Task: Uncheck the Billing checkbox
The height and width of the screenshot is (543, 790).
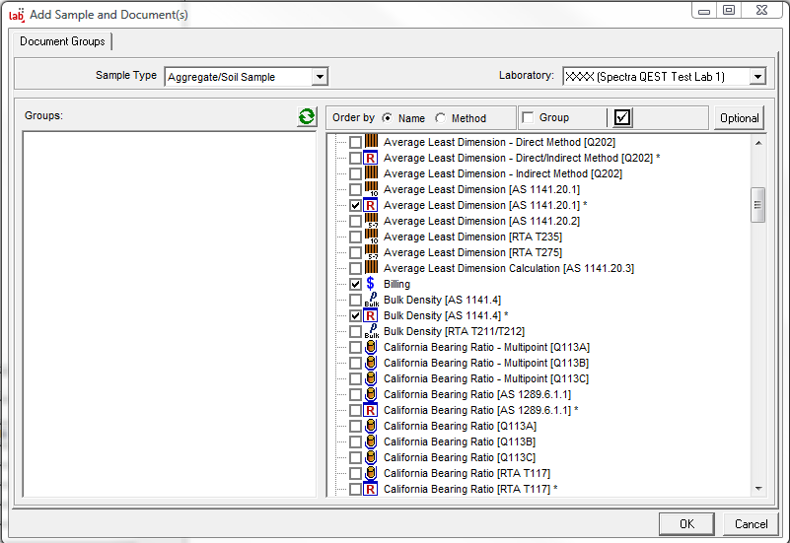Action: 355,284
